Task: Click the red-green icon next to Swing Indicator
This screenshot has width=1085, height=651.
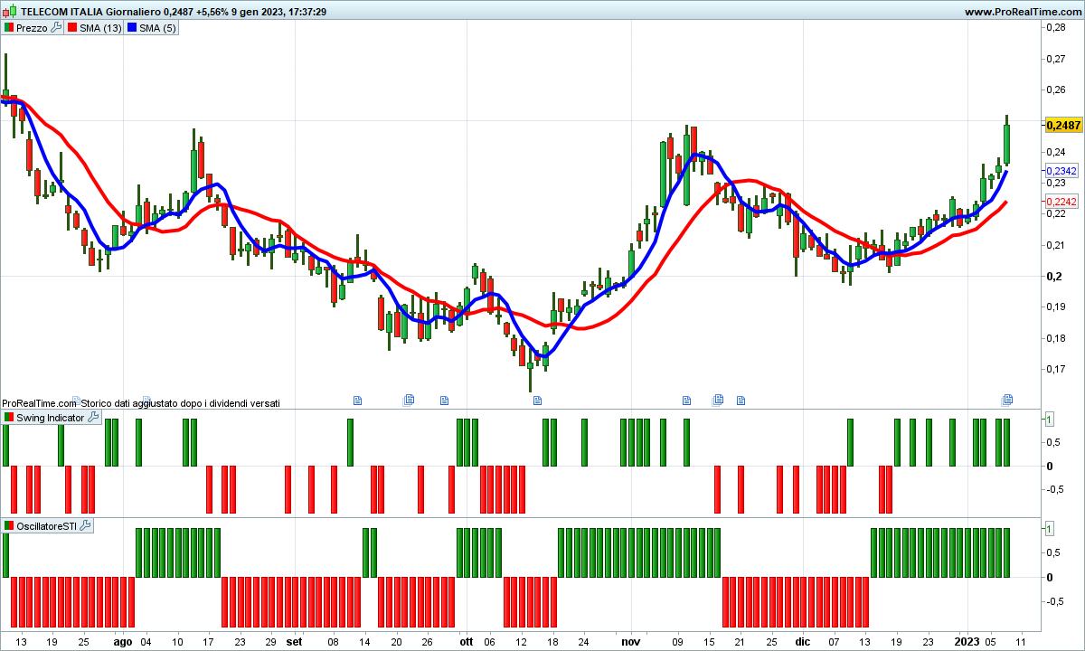Action: pos(9,418)
